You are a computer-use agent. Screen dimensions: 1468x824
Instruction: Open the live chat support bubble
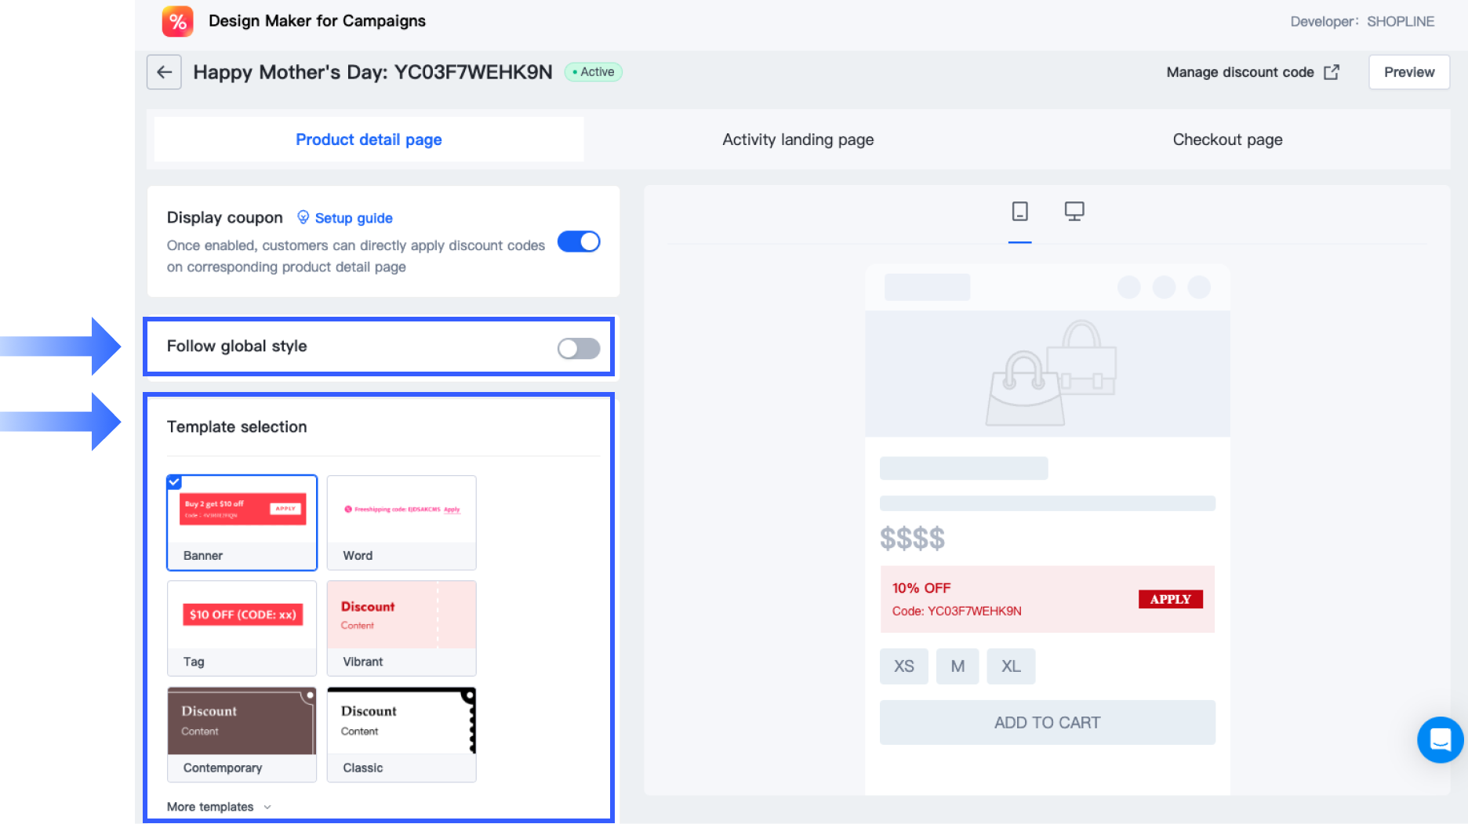click(x=1440, y=739)
